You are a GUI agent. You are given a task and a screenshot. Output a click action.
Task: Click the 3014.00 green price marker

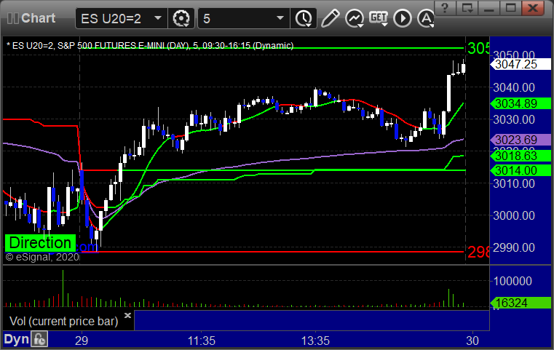click(521, 170)
